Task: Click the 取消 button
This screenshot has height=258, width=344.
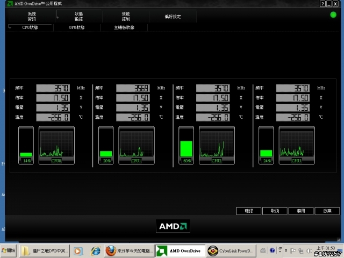Action: tap(275, 211)
